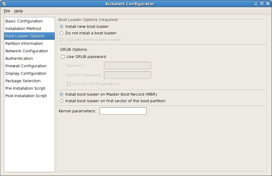Click the Kickstart Configurator title bar icon
272x176 pixels.
point(4,4)
